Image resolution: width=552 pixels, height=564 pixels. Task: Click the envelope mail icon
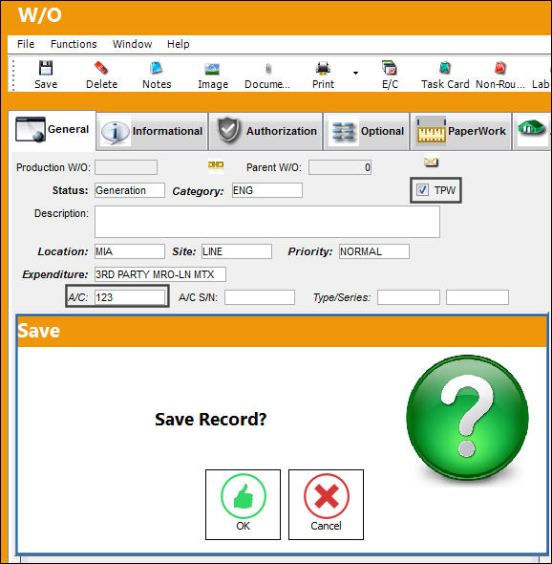(x=431, y=163)
